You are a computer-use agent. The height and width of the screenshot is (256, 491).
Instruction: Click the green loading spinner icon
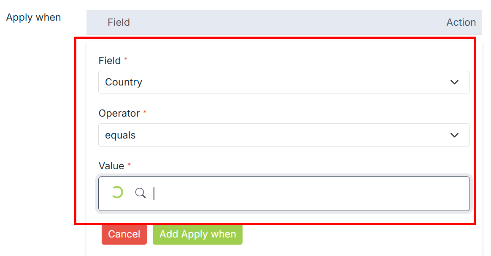(x=116, y=193)
